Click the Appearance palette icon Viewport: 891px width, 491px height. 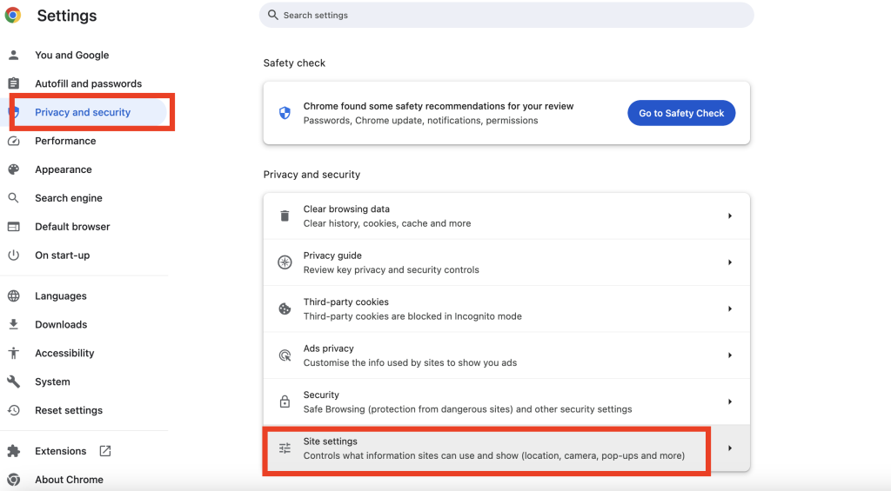pos(14,169)
